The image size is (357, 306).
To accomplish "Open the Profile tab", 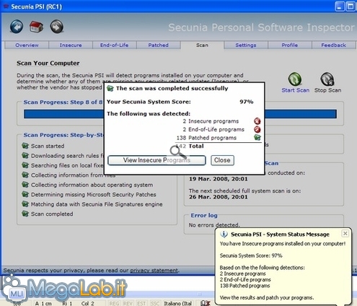I will click(x=290, y=45).
